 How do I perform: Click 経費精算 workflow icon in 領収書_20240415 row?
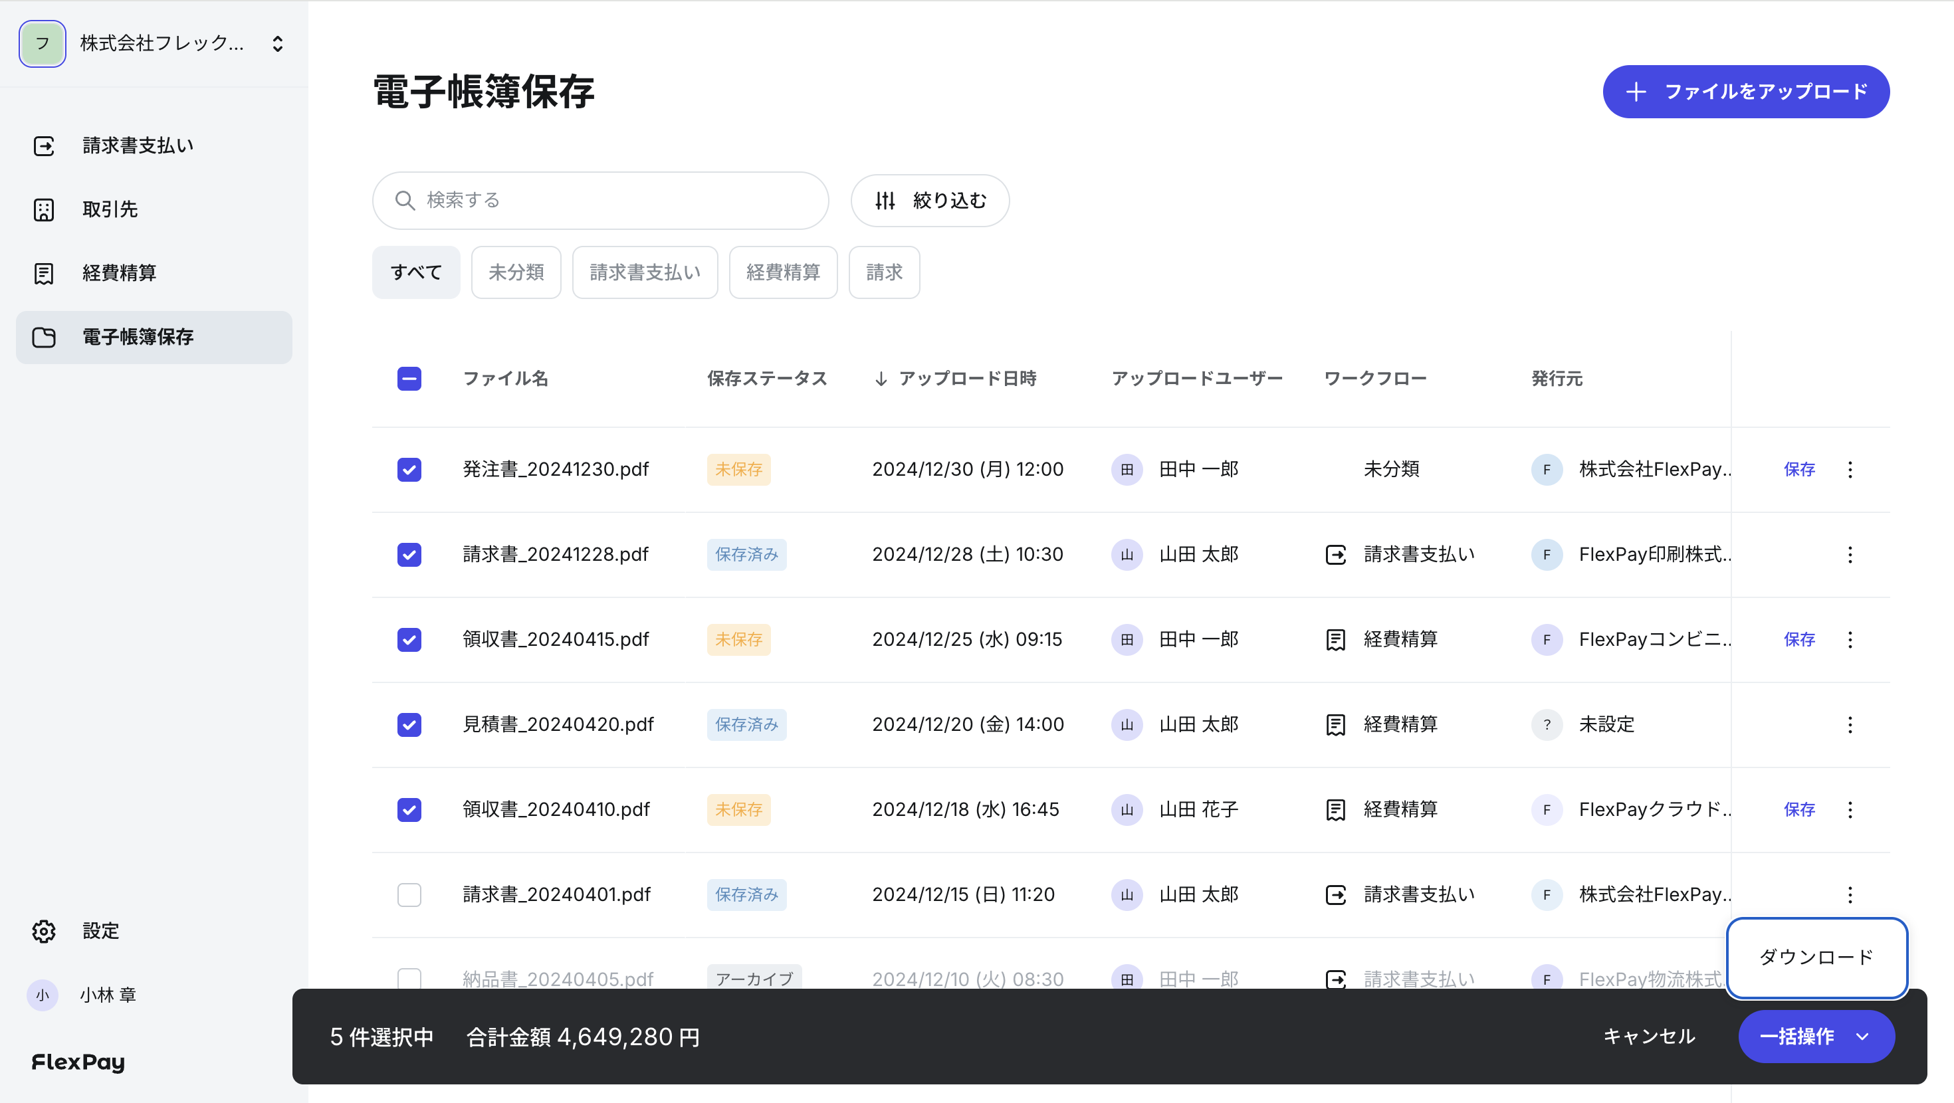(1336, 639)
